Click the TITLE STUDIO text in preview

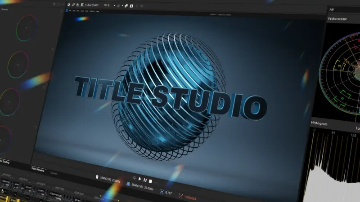(171, 99)
